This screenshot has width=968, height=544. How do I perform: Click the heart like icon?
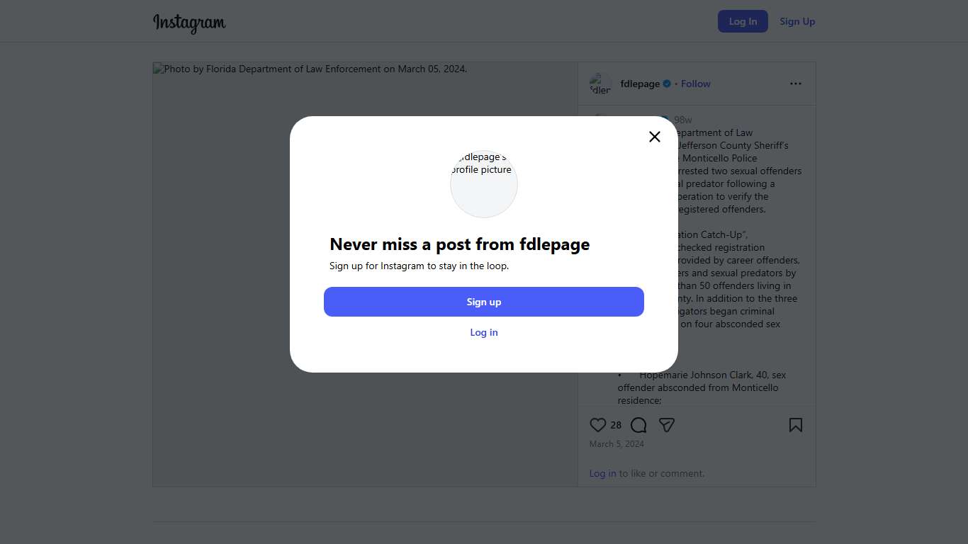598,425
